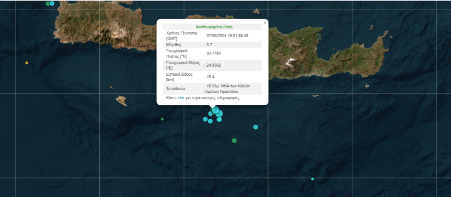Screen dimensions: 451x197
Task: Click the small green marker west of the cluster
Action: tap(162, 119)
